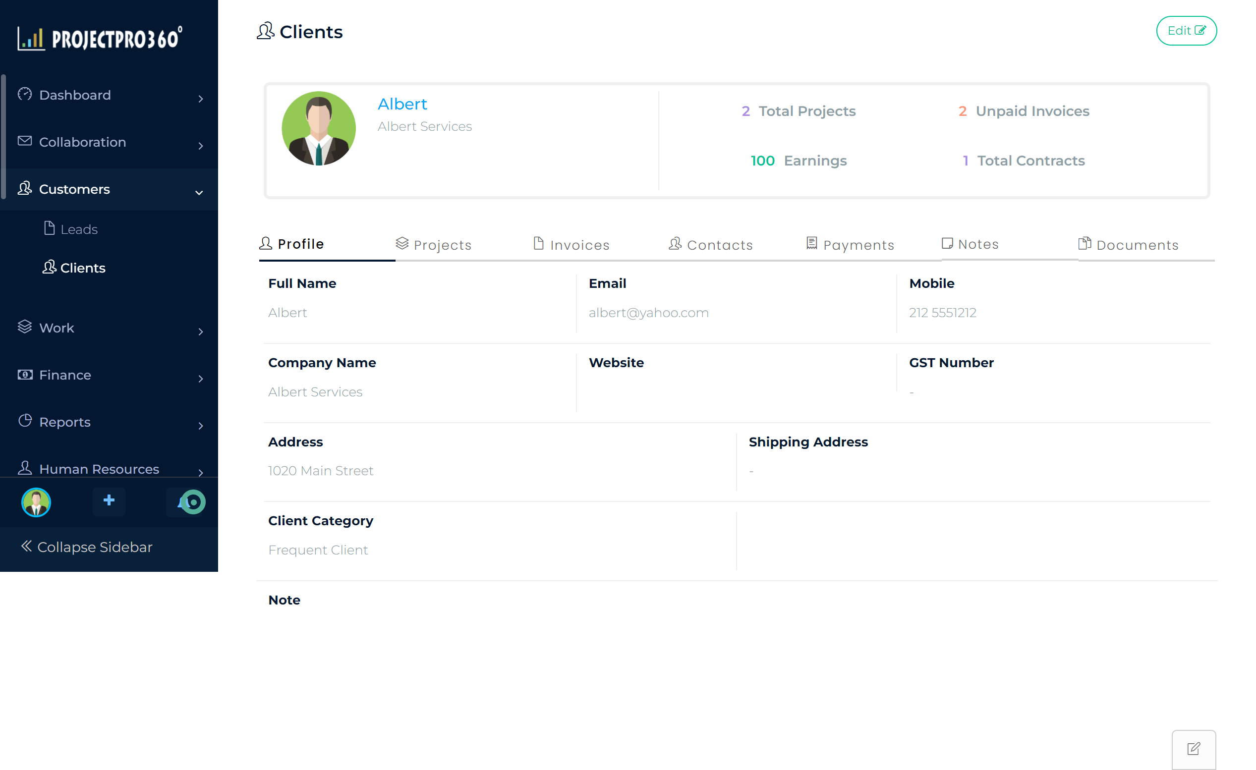Click the Leads document icon

pyautogui.click(x=50, y=228)
